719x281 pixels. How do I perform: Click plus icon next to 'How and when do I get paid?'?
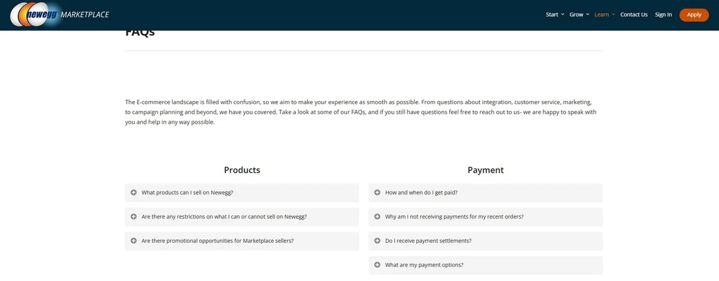click(x=377, y=192)
